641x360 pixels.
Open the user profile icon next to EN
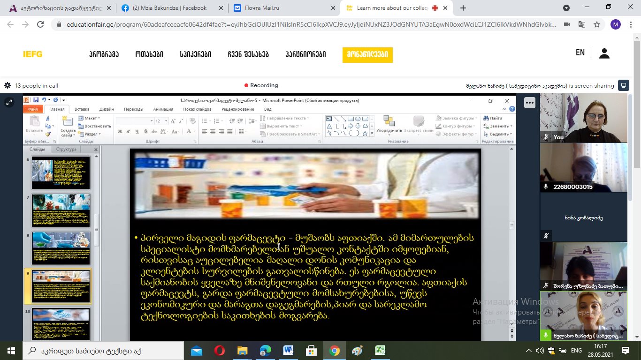coord(604,53)
